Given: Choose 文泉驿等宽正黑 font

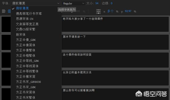Looking at the screenshot, I should (27, 24).
